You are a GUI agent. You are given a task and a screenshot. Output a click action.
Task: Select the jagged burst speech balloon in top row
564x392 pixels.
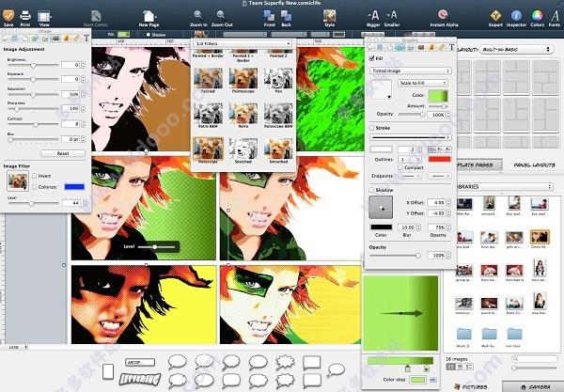pos(285,362)
